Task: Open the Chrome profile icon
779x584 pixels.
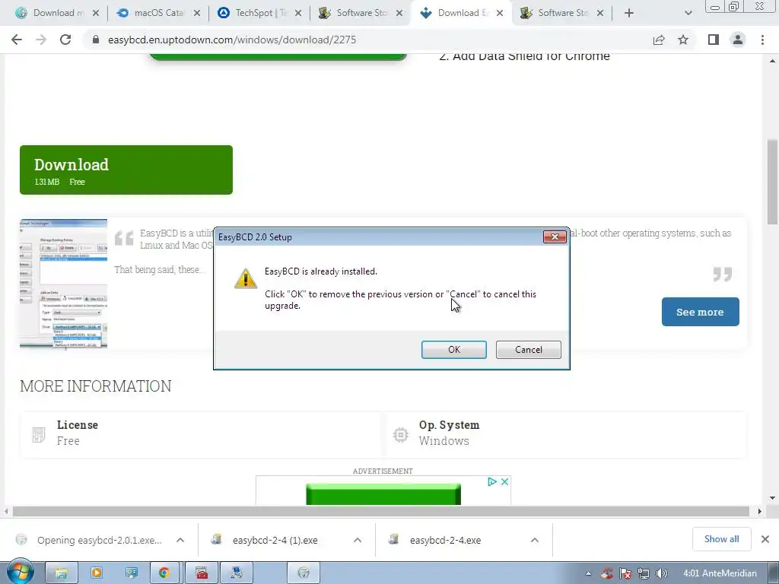Action: (738, 40)
